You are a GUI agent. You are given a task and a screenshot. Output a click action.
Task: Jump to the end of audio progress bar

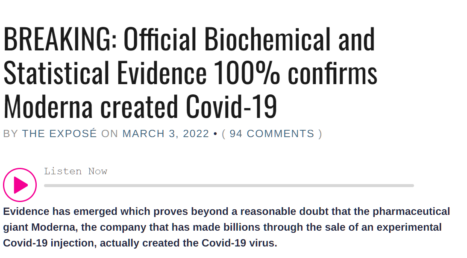pos(413,186)
